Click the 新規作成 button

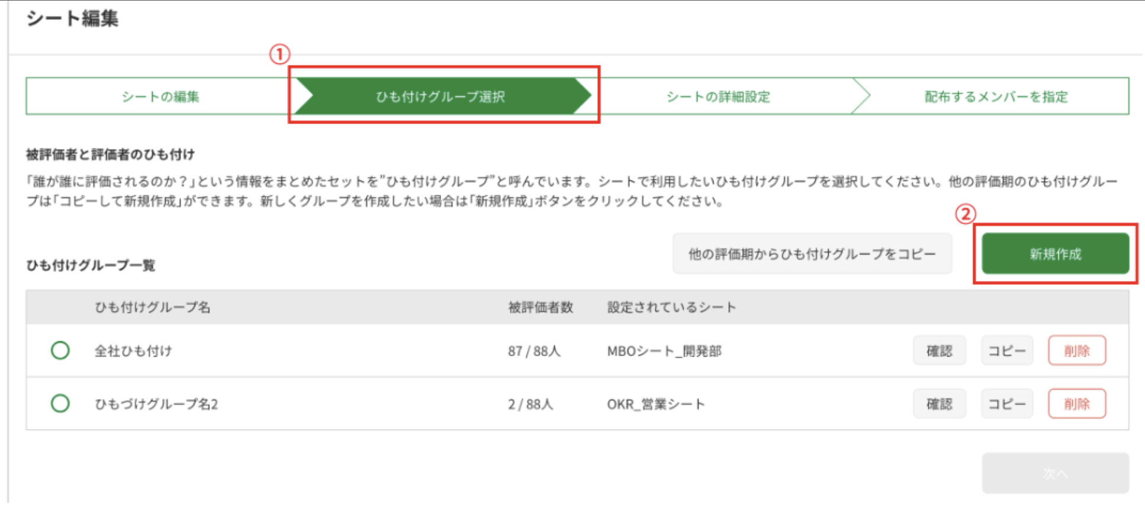[1055, 254]
